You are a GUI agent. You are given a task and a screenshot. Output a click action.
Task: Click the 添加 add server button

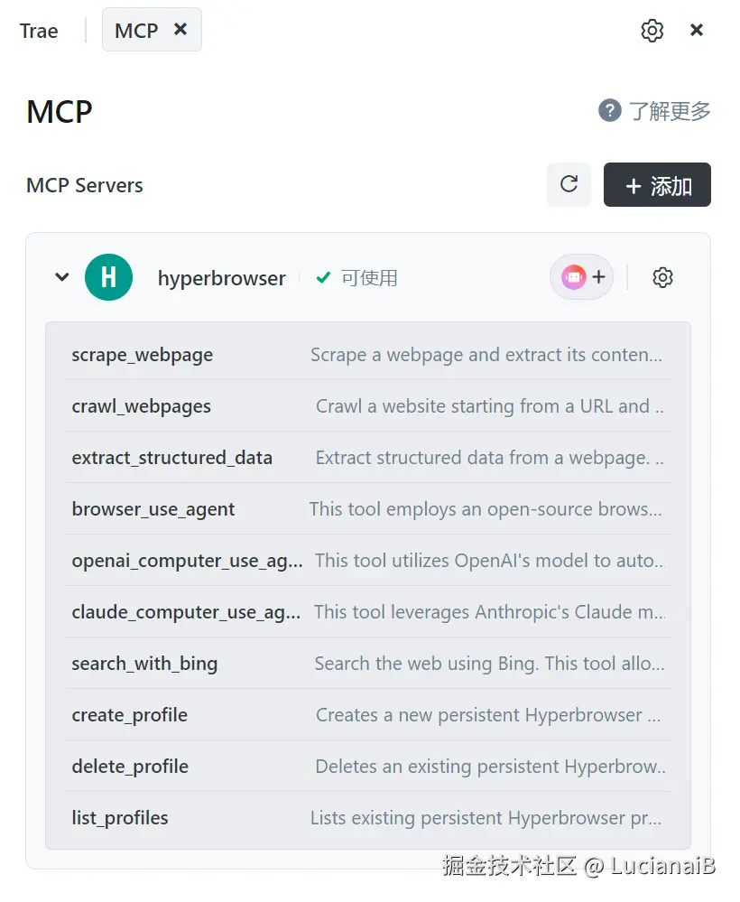657,185
